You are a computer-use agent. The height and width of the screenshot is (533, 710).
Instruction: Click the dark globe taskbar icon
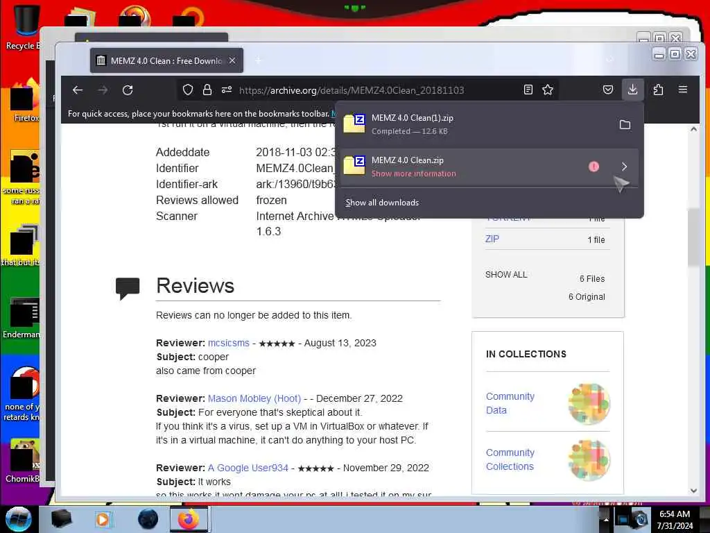click(x=148, y=519)
